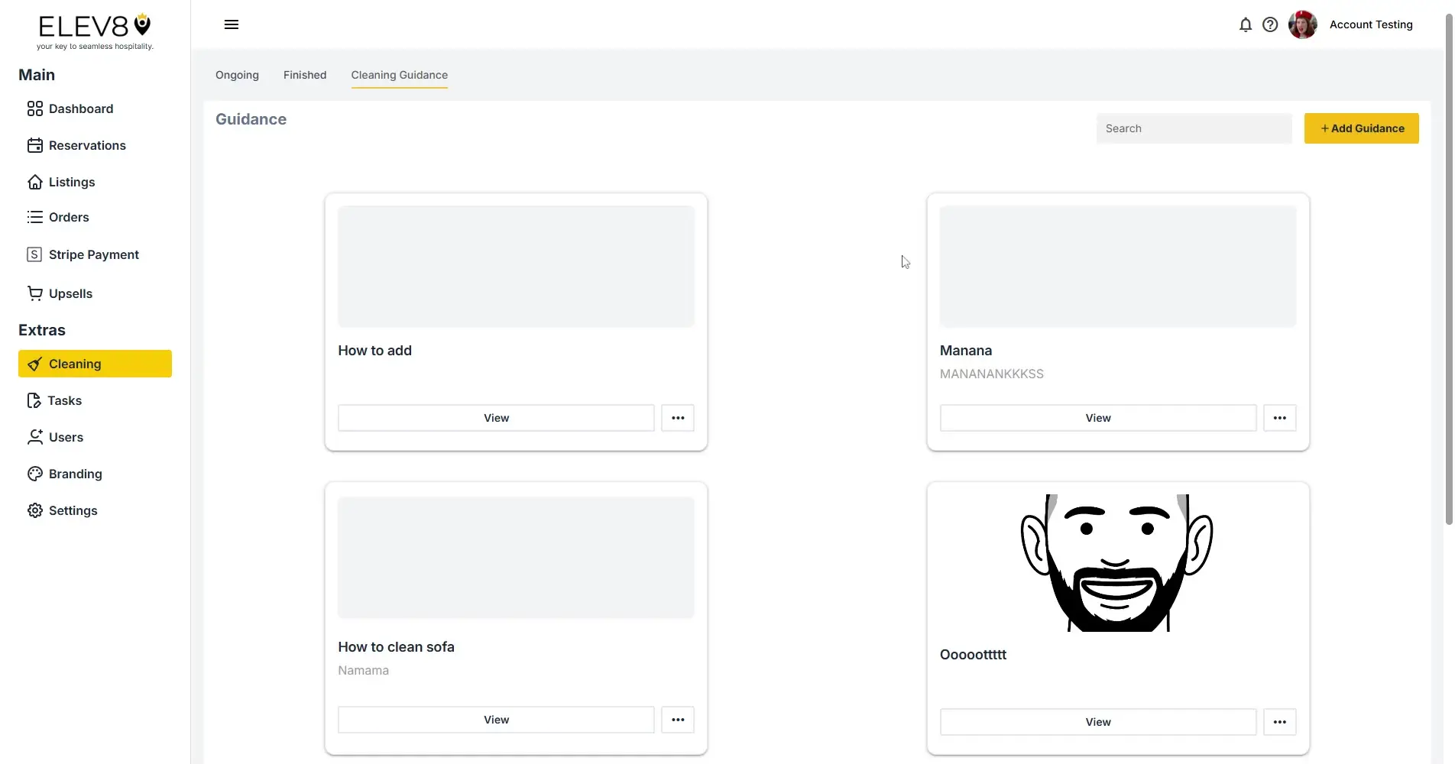The image size is (1455, 764).
Task: View the Manana guidance
Action: 1097,419
